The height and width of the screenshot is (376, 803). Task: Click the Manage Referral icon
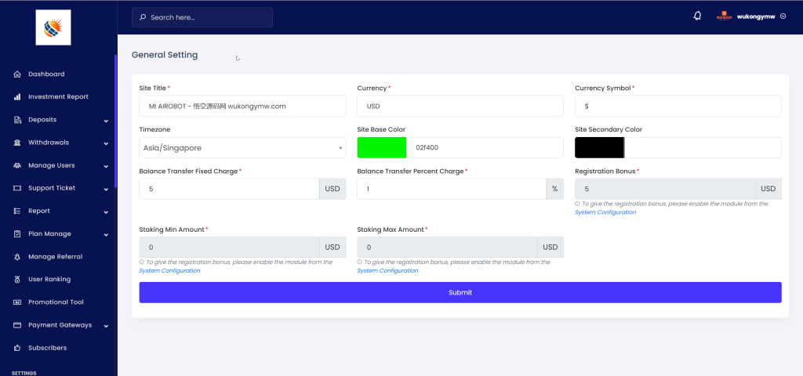pos(17,257)
